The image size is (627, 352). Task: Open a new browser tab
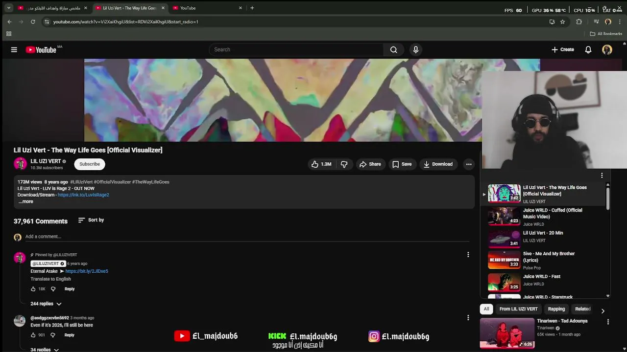[x=252, y=8]
